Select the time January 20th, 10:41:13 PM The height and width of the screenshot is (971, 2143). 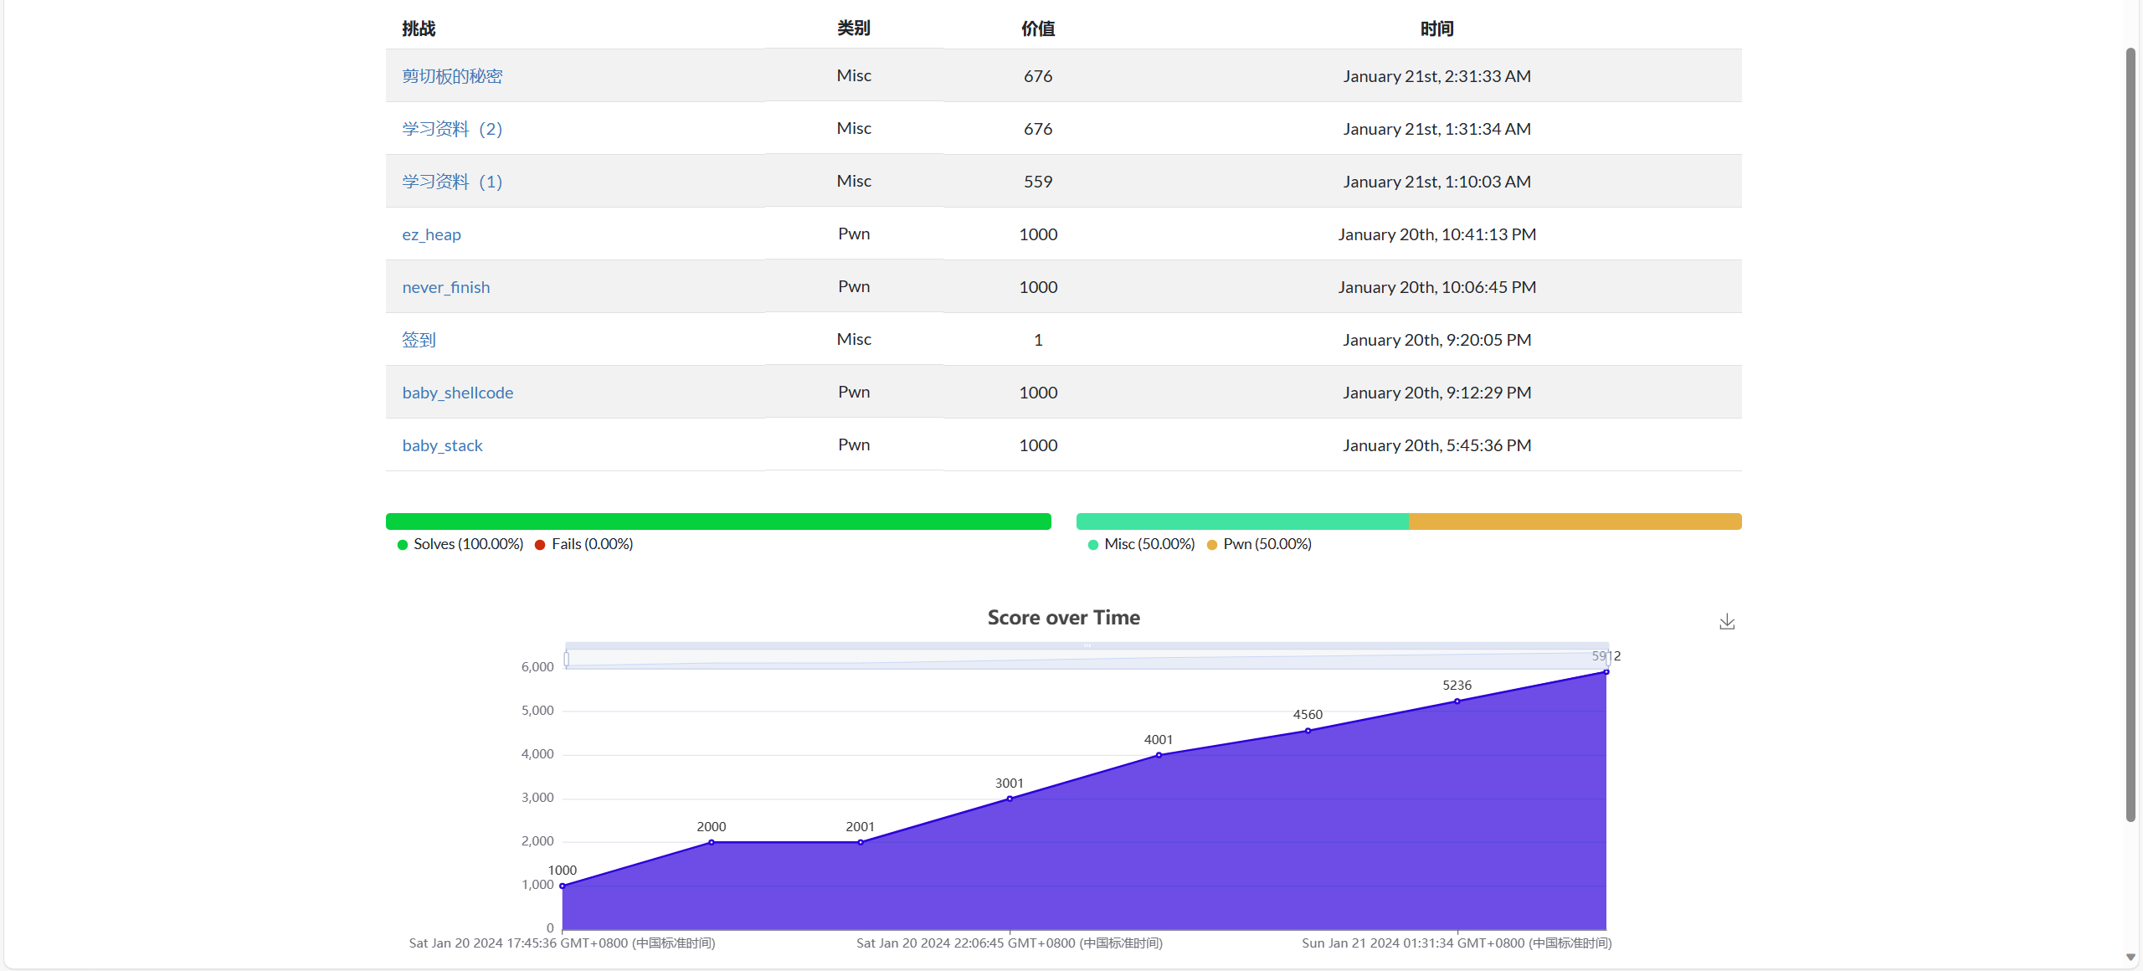pyautogui.click(x=1437, y=234)
